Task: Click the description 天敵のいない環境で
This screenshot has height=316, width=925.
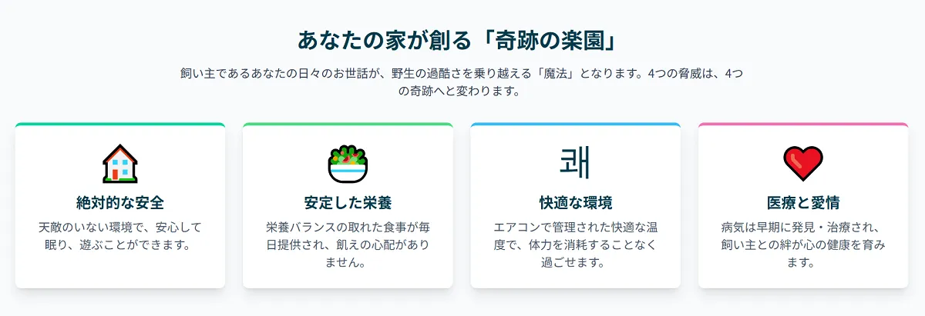Action: pos(120,237)
